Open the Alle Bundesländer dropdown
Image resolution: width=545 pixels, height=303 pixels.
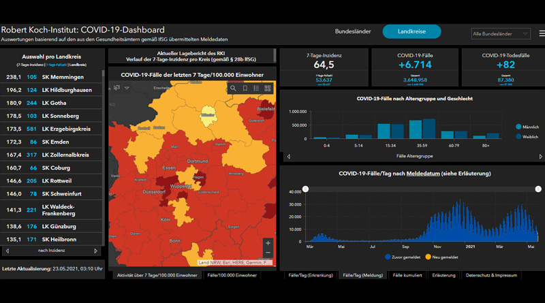coord(501,34)
